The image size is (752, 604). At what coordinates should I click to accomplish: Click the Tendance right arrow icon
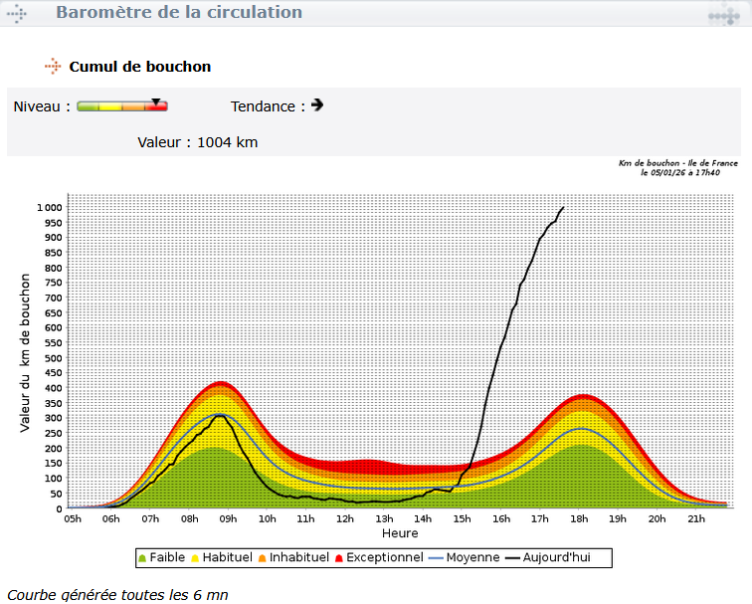[317, 104]
